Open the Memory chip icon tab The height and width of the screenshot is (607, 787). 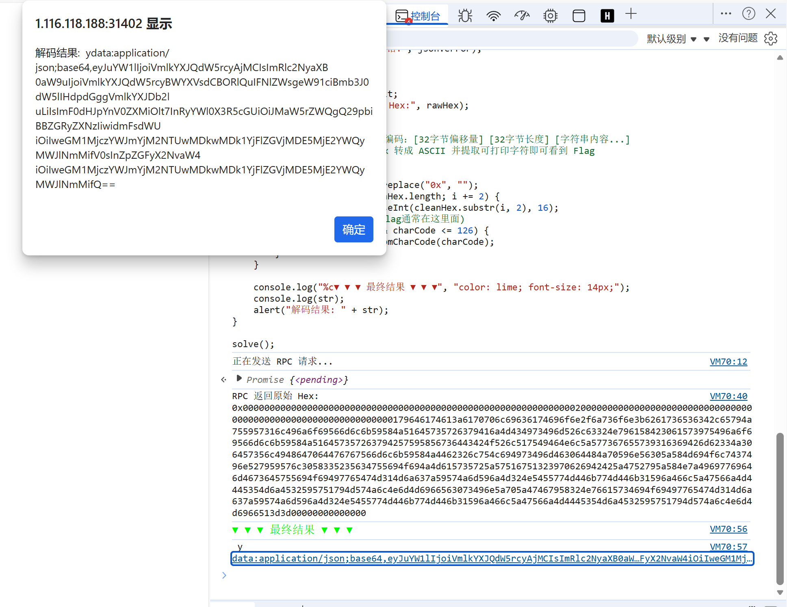(550, 16)
